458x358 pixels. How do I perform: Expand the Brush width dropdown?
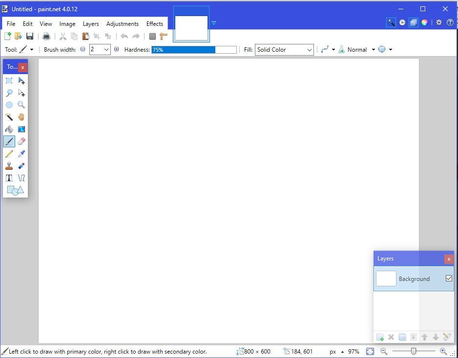tap(106, 50)
